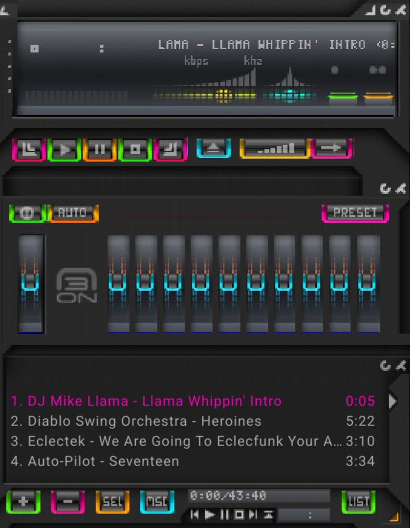Click the playlist mini next track button

(x=253, y=514)
